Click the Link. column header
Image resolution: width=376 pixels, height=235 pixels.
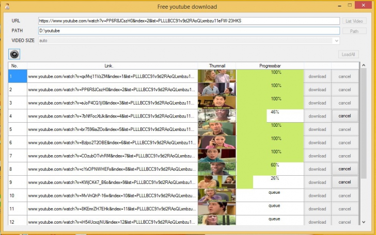click(113, 66)
